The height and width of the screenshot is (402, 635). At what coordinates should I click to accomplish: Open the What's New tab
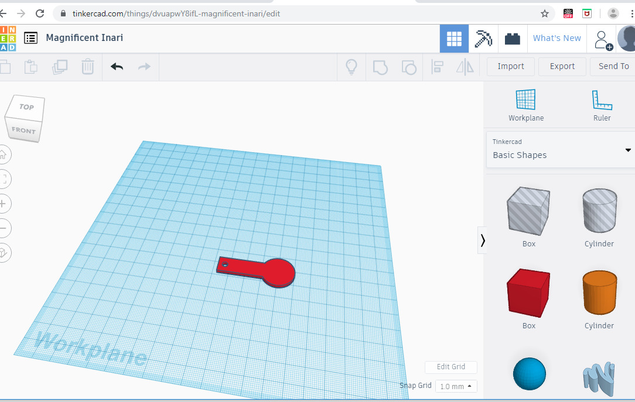pyautogui.click(x=557, y=39)
